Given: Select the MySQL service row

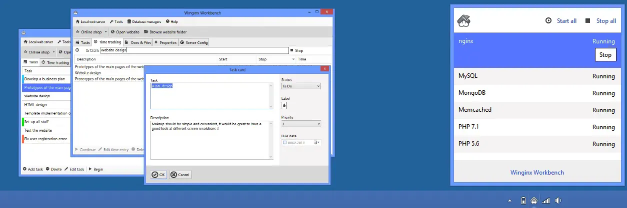Looking at the screenshot, I should pos(536,76).
